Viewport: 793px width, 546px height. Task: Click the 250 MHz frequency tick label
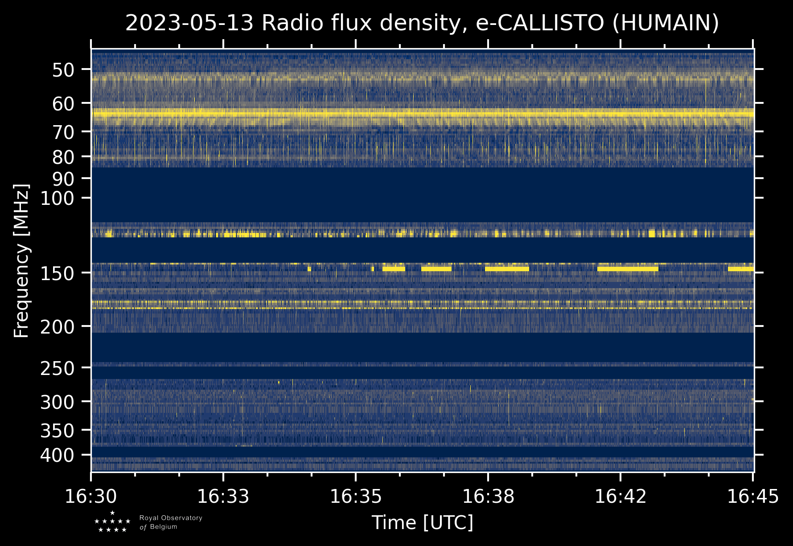pyautogui.click(x=57, y=368)
